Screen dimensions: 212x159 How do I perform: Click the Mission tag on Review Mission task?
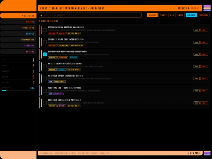tap(62, 33)
